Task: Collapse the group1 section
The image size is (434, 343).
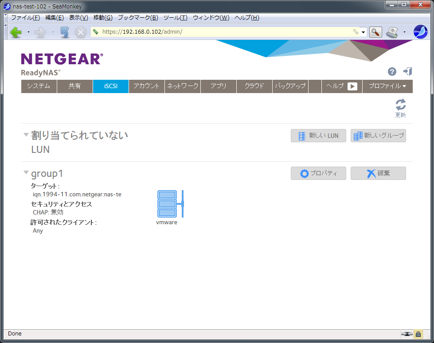Action: (26, 172)
